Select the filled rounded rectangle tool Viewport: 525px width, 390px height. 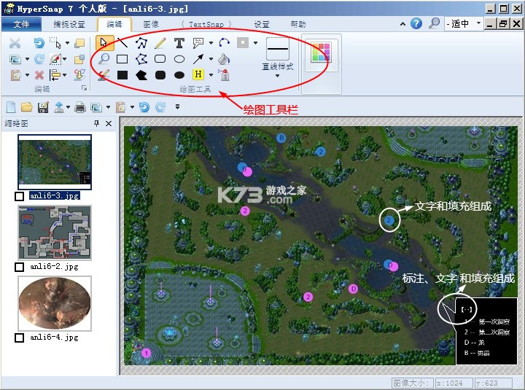point(160,74)
